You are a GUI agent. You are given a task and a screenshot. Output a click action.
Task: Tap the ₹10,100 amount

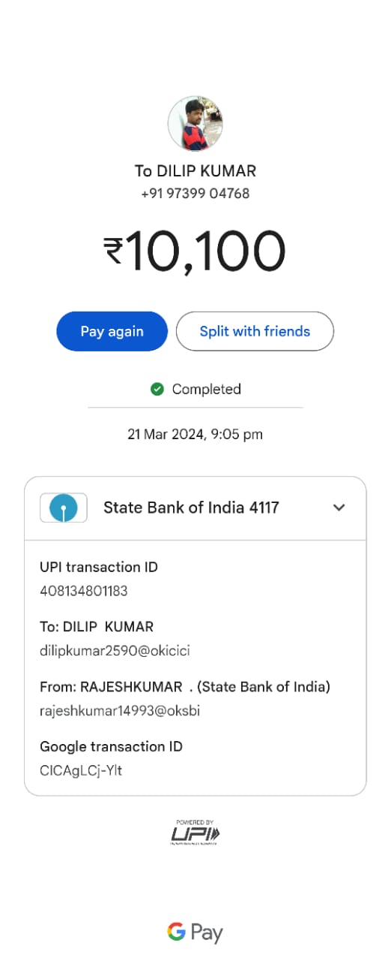[195, 251]
